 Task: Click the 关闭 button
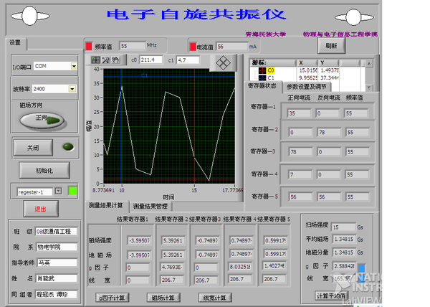pyautogui.click(x=33, y=148)
